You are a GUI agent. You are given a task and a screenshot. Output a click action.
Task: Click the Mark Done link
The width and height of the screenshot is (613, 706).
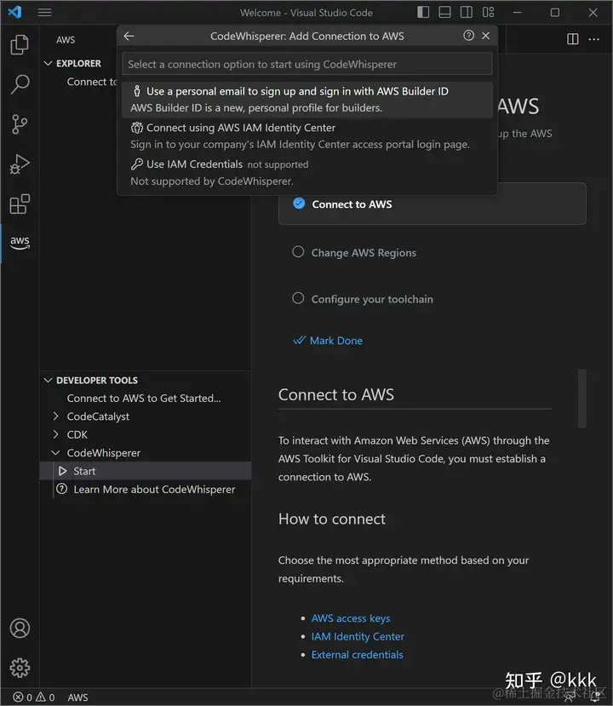pos(335,341)
